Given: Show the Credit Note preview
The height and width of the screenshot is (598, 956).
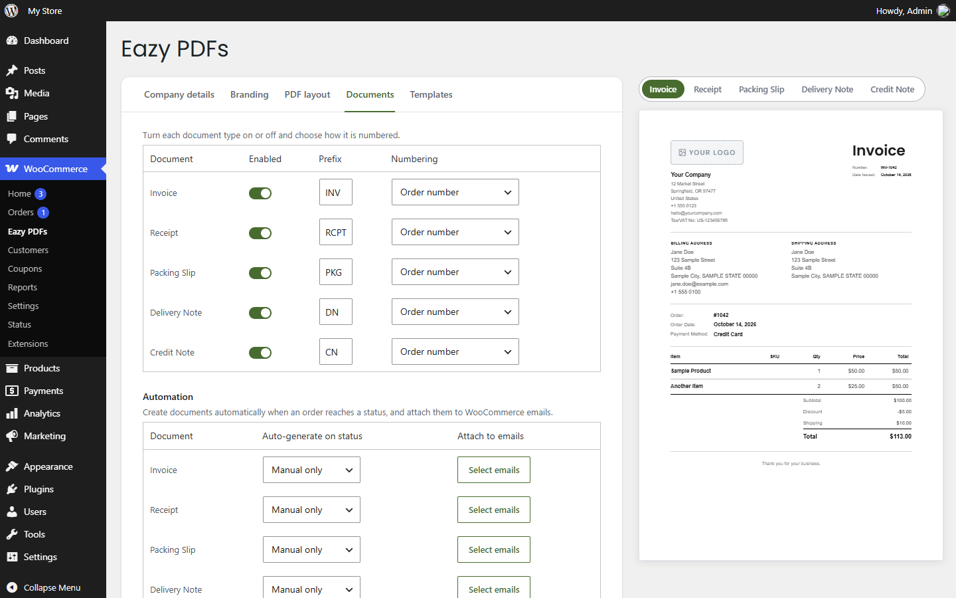Looking at the screenshot, I should click(892, 89).
